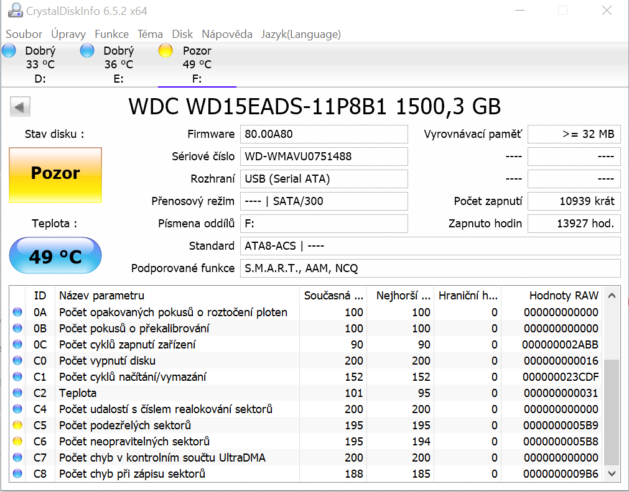
Task: Click status orb of C2 Teplota row
Action: (17, 393)
